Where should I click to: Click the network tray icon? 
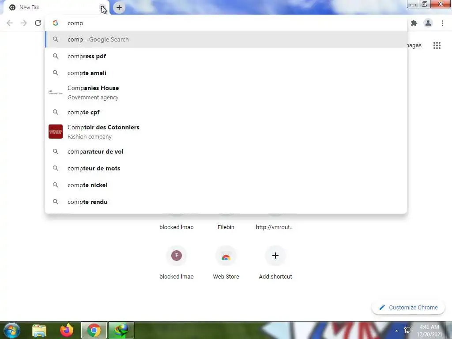click(x=407, y=330)
